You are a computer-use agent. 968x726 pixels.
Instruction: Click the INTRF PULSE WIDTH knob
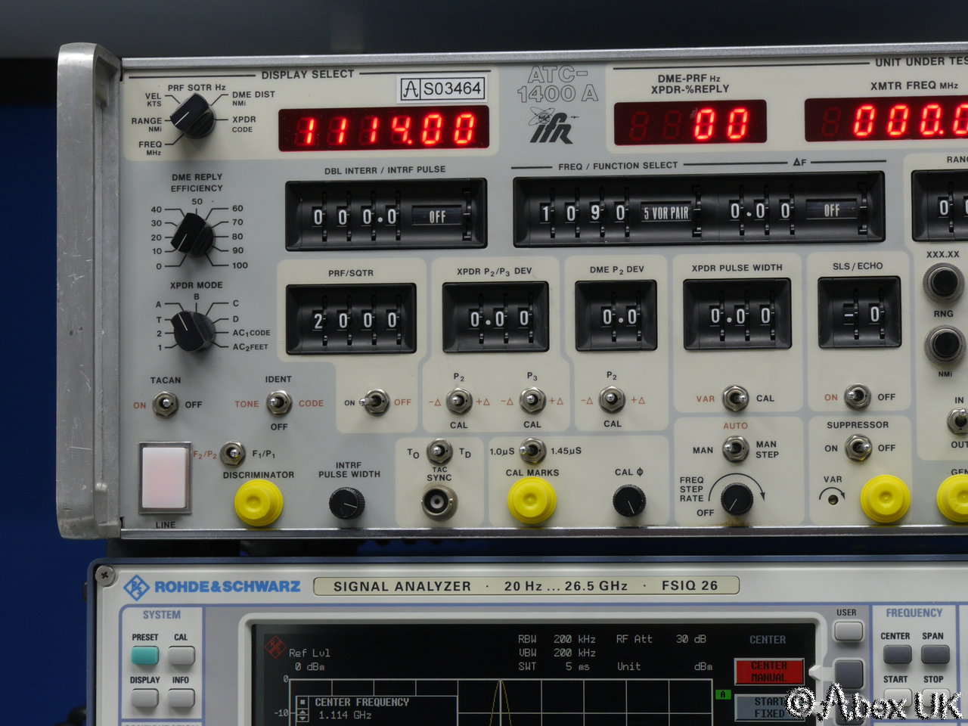pyautogui.click(x=347, y=503)
